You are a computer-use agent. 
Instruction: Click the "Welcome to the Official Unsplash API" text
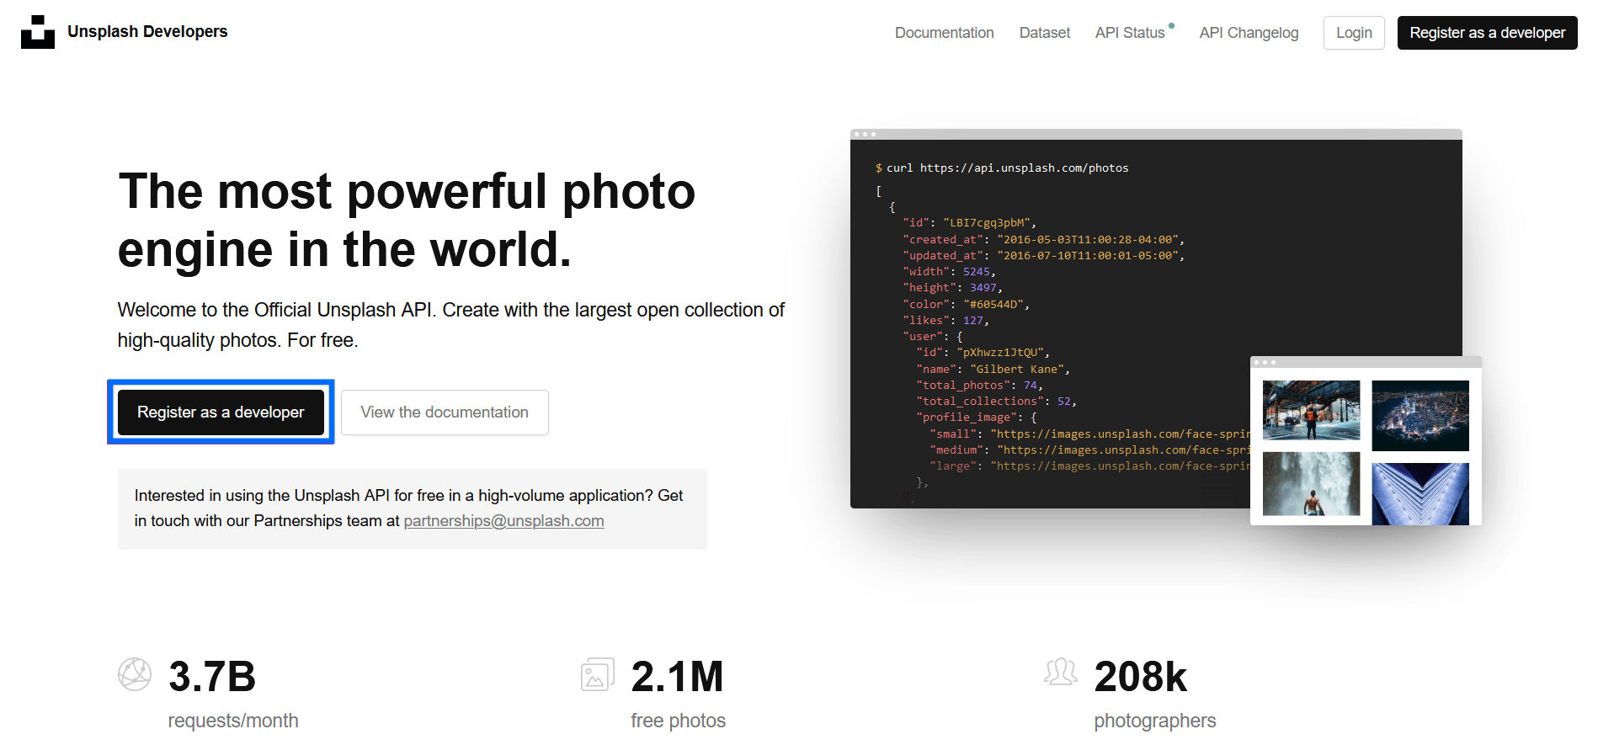click(x=275, y=310)
